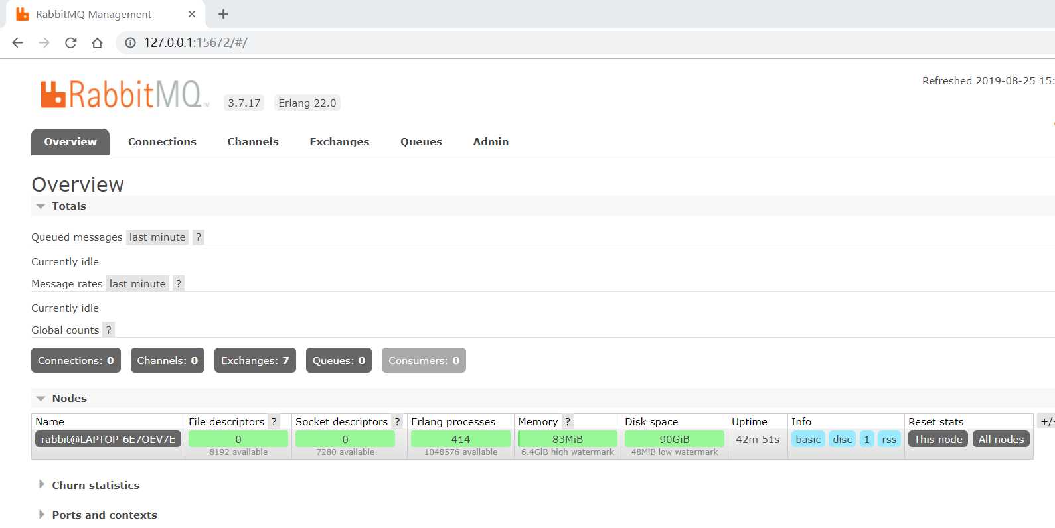
Task: Open a new browser tab with plus icon
Action: (x=224, y=14)
